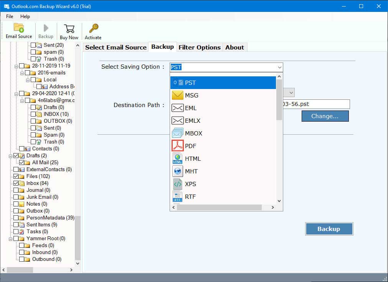This screenshot has width=388, height=282.
Task: Check the Junk Email (0) checkbox
Action: click(16, 197)
